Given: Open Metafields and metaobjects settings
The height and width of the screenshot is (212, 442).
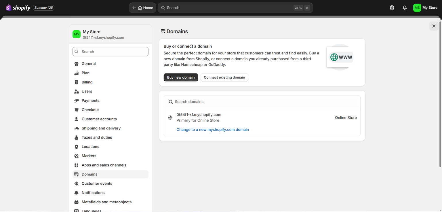Looking at the screenshot, I should (x=110, y=202).
